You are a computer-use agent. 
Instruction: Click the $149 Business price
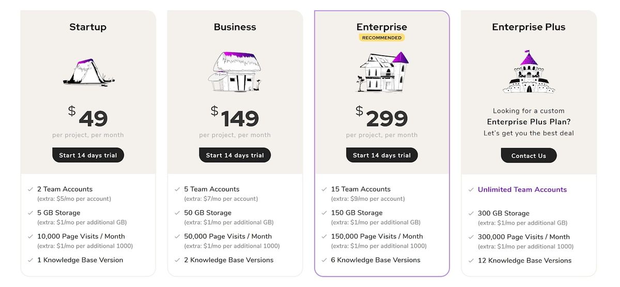[235, 118]
